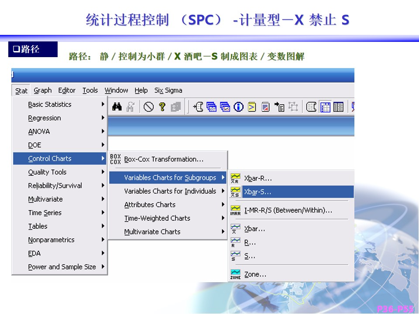Open the Graph menu
Viewport: 419px width, 314px height.
point(43,90)
